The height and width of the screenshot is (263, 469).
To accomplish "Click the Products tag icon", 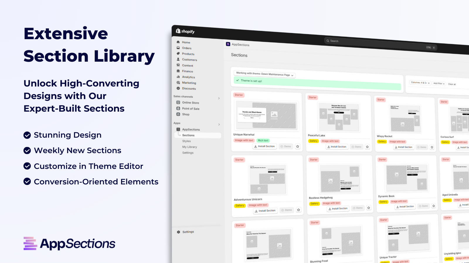I will (x=178, y=54).
